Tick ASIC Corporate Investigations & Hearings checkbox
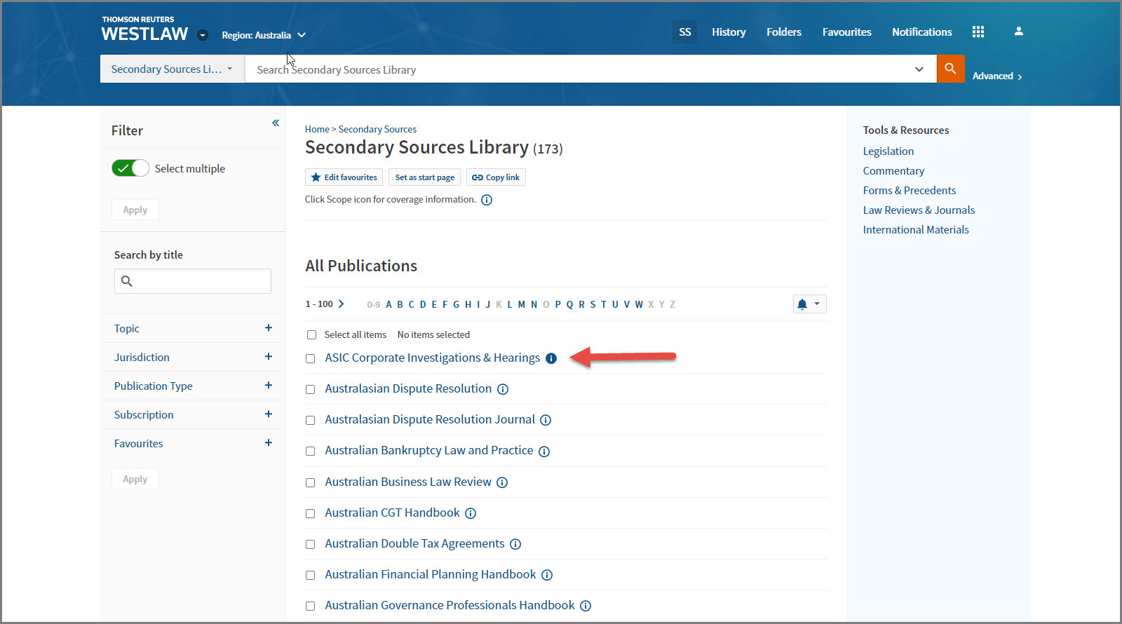Image resolution: width=1122 pixels, height=624 pixels. (x=310, y=359)
